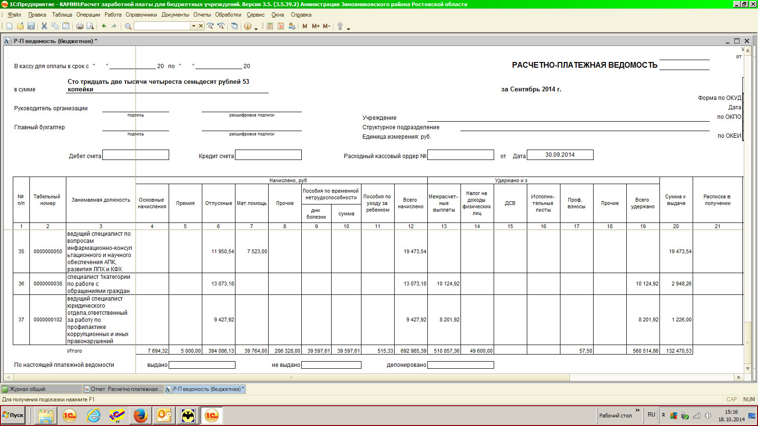Select total cell 692 985,39

coord(411,351)
